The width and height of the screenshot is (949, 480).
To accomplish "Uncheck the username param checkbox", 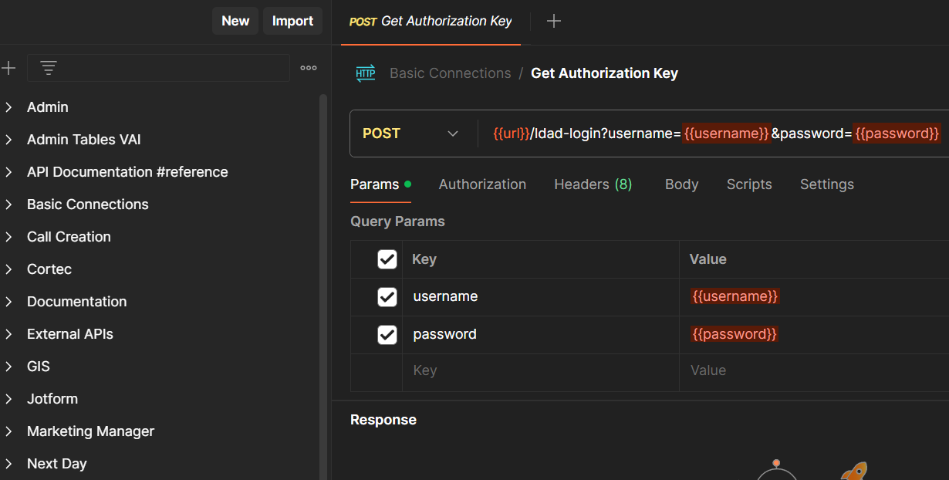I will [387, 297].
